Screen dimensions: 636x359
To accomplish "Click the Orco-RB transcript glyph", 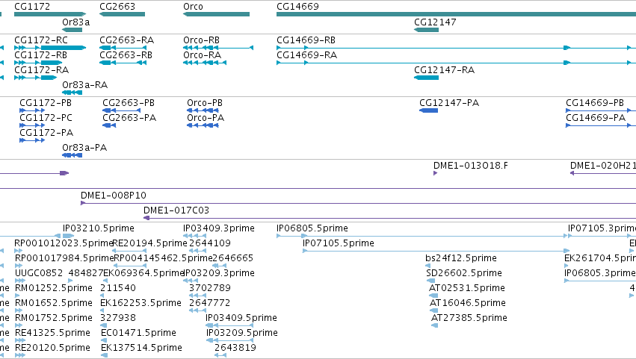I will [218, 48].
